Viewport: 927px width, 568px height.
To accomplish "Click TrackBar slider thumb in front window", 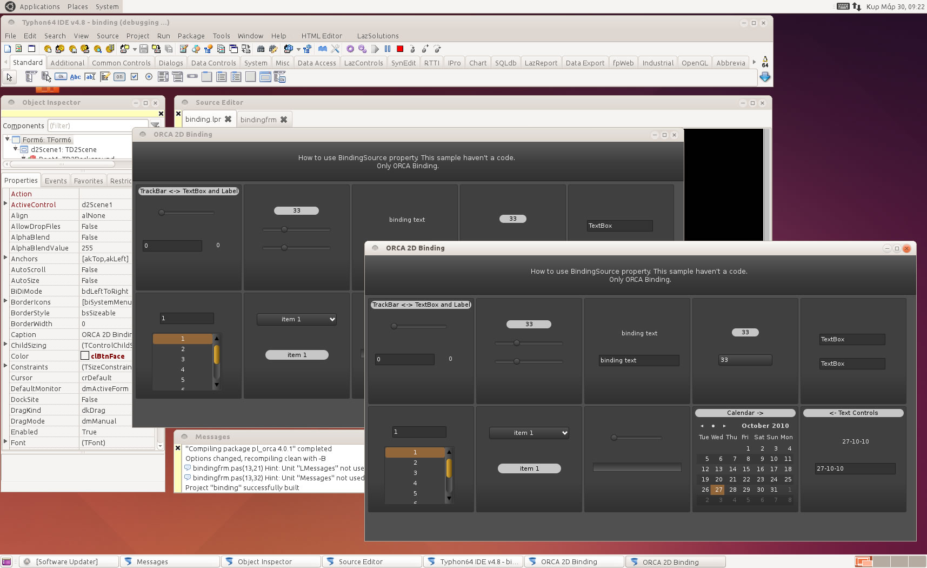I will pyautogui.click(x=394, y=326).
